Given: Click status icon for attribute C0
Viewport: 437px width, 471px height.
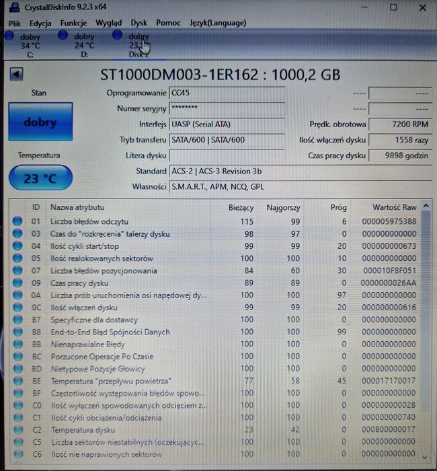Looking at the screenshot, I should click(18, 406).
